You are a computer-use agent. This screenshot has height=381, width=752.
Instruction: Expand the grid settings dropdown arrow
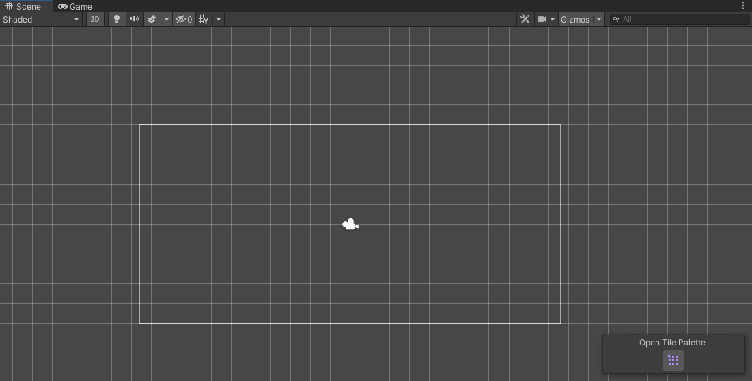click(219, 19)
